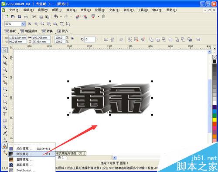Screen dimensions: 218x172
Task: Pick the black palette swatch
Action: pos(215,61)
